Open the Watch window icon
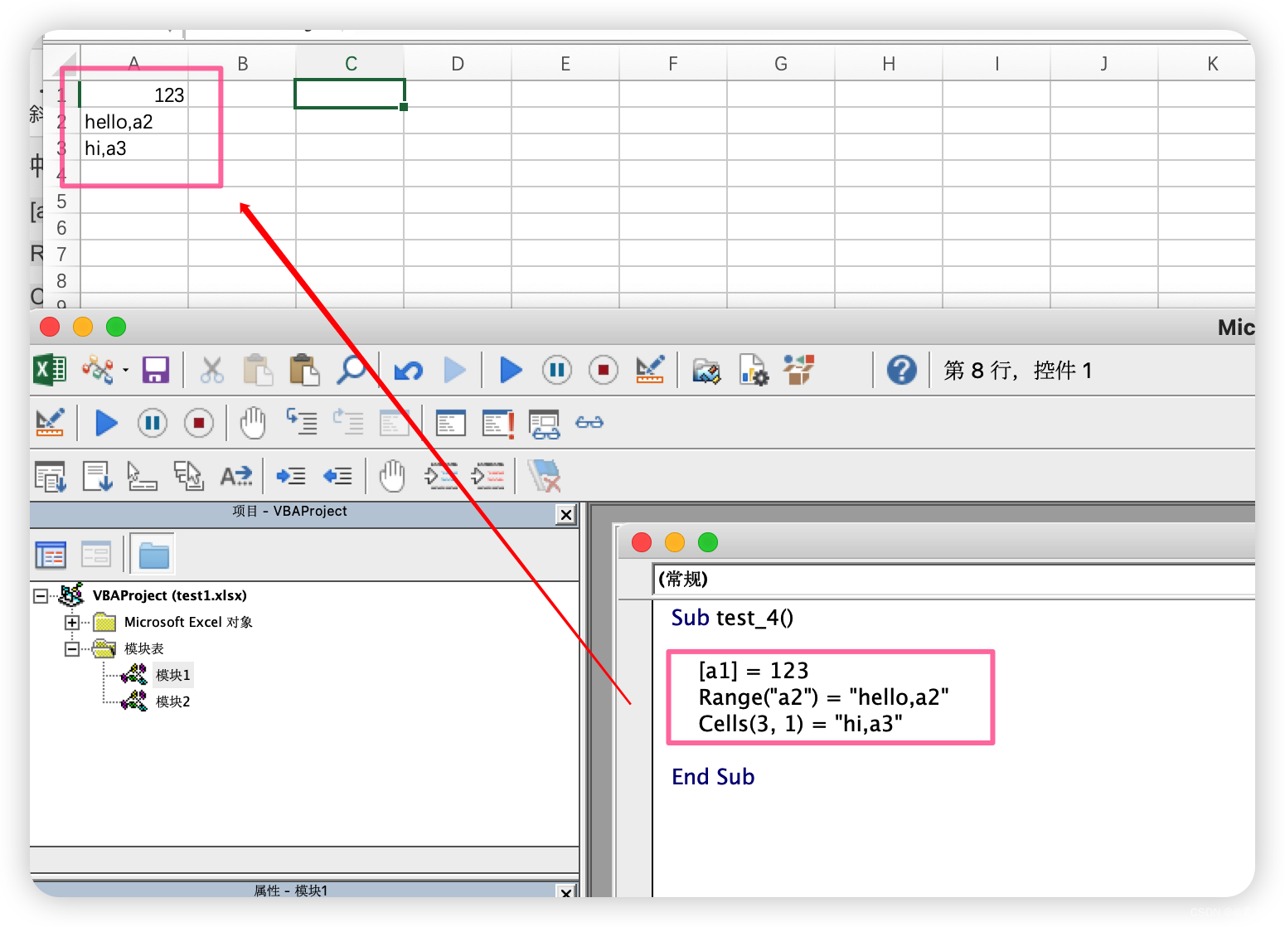Image resolution: width=1285 pixels, height=927 pixels. (x=545, y=424)
